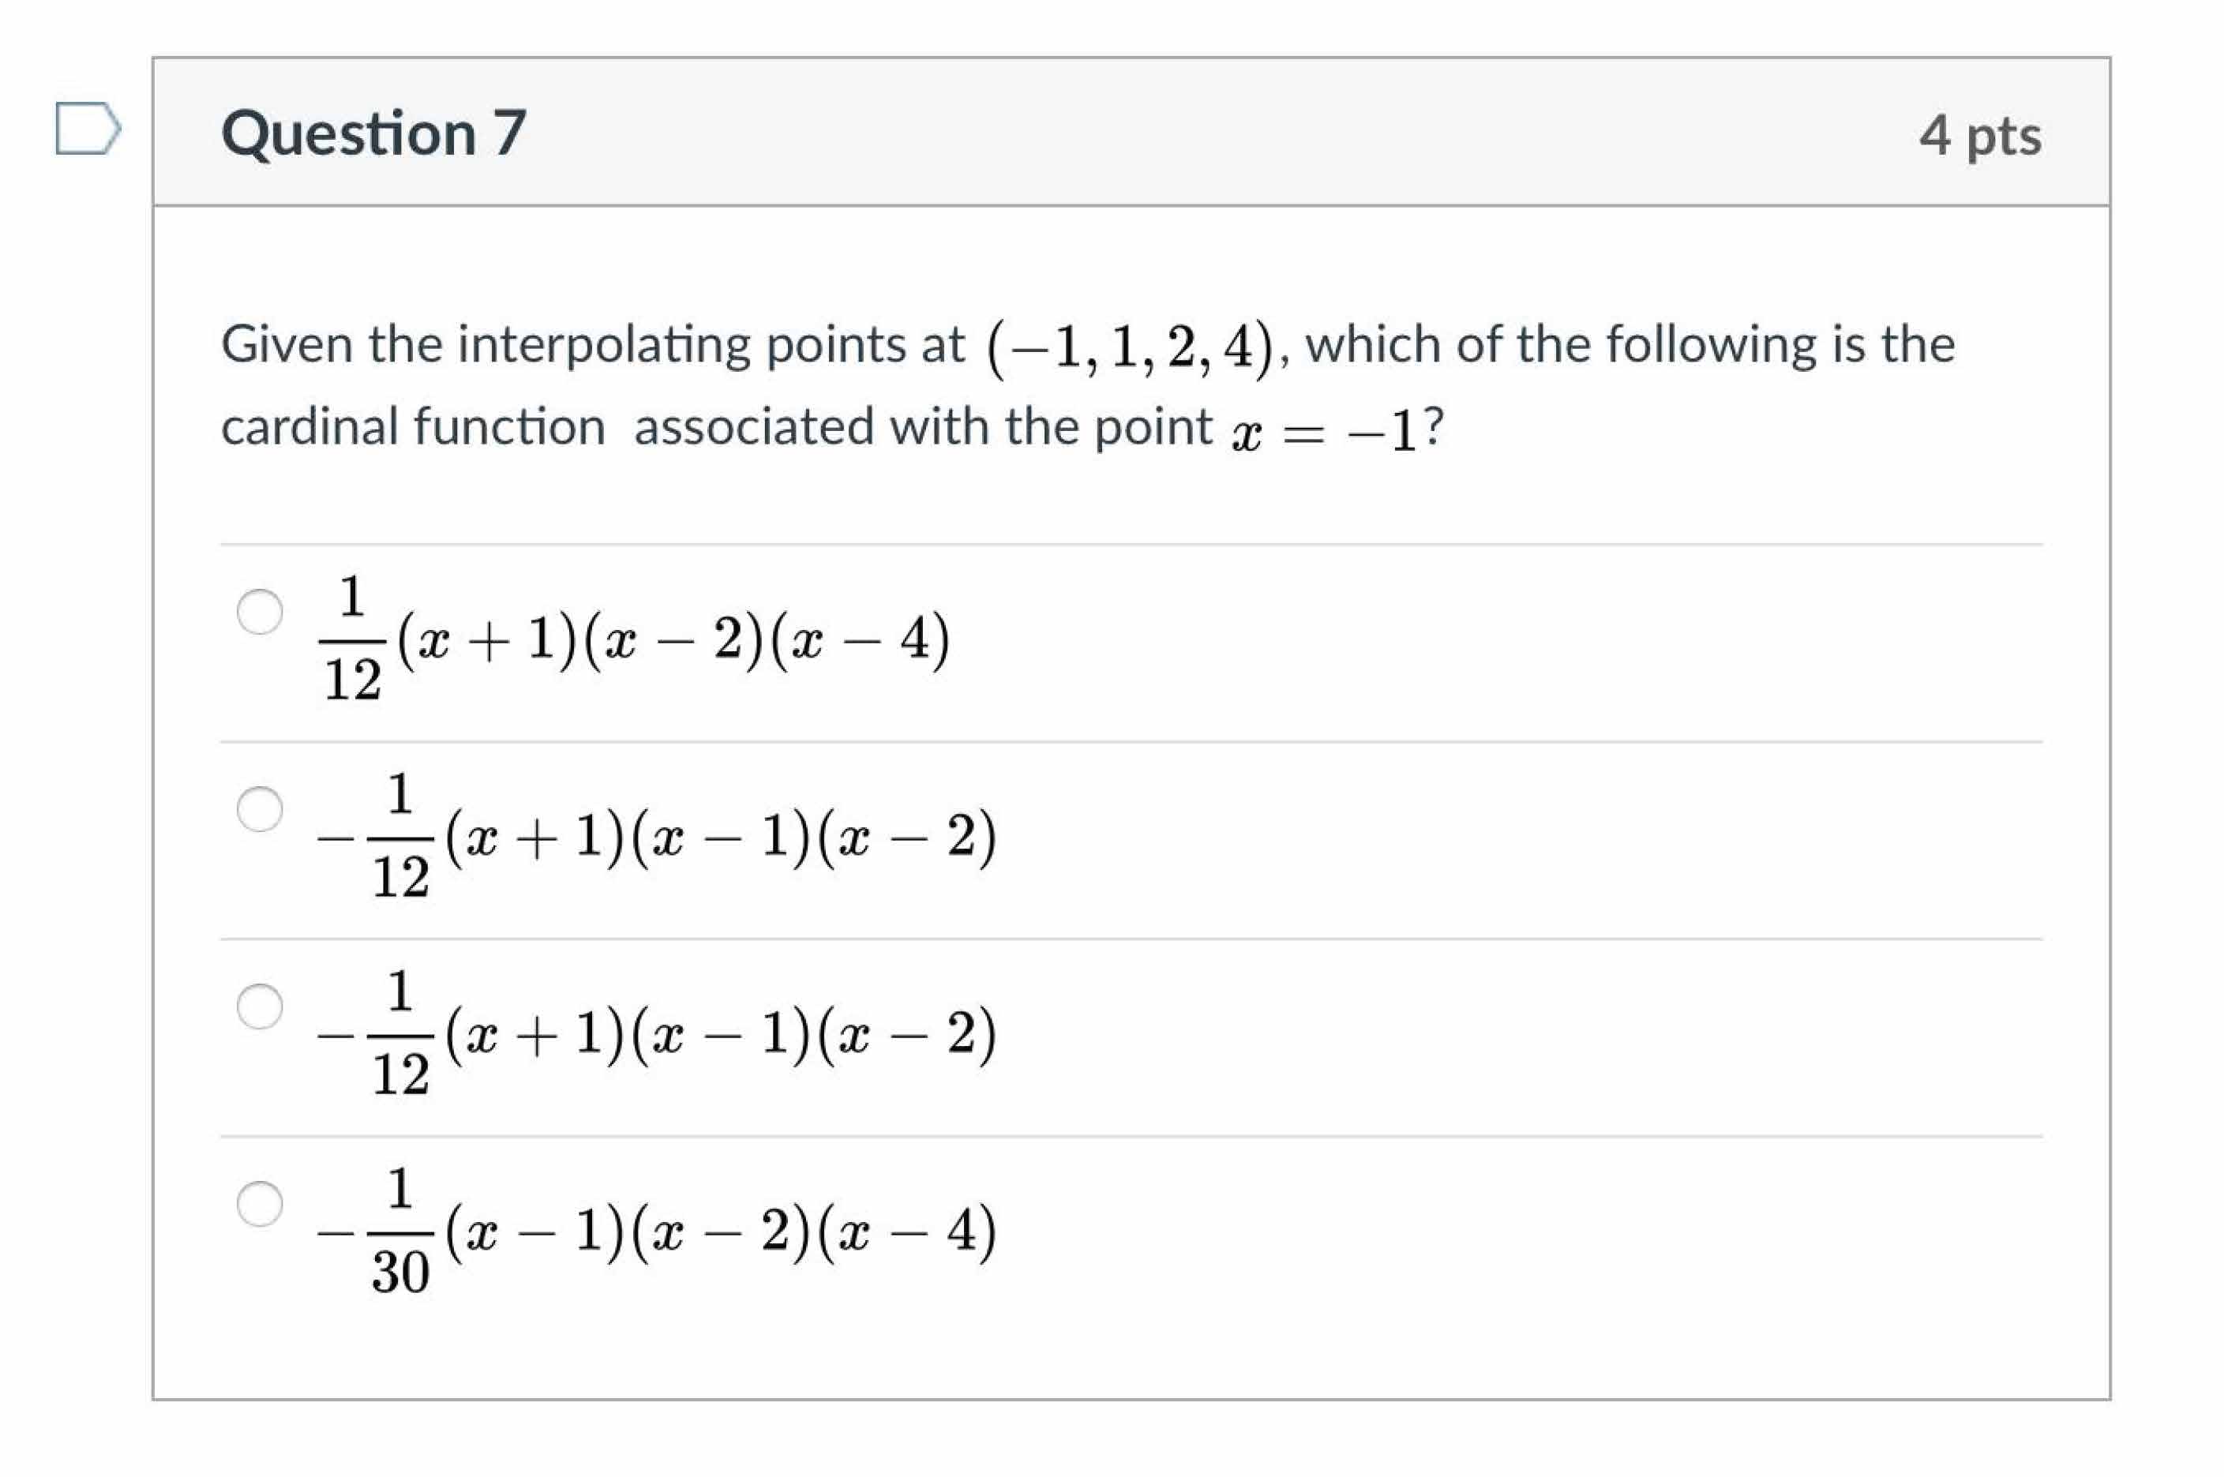Click the "associated with the point" text
This screenshot has height=1477, width=2224.
click(922, 428)
